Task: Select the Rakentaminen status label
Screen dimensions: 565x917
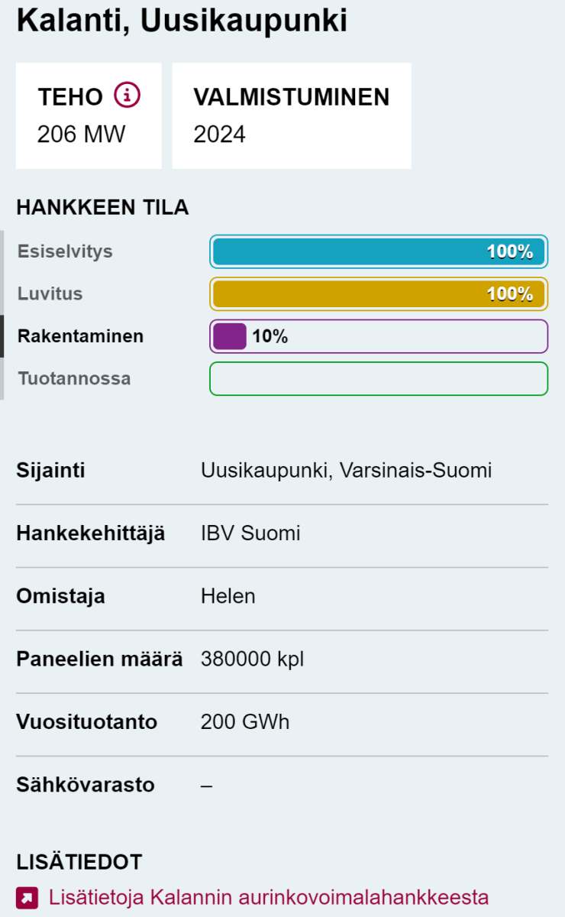Action: point(80,336)
